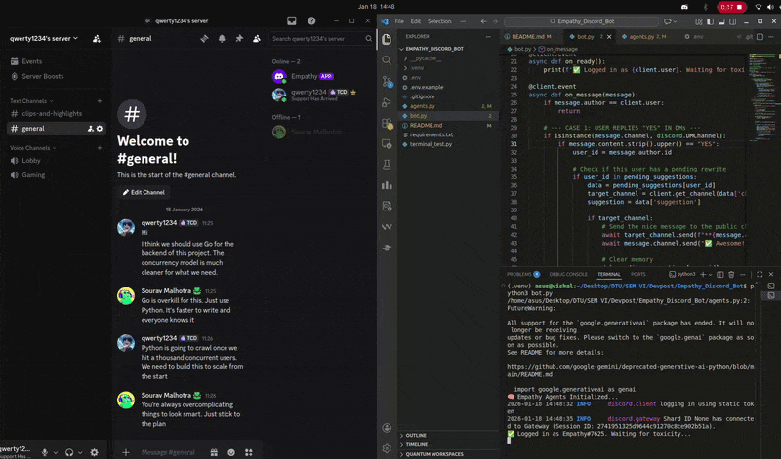Viewport: 781px width, 459px height.
Task: Click the Message #general input field
Action: click(x=168, y=452)
